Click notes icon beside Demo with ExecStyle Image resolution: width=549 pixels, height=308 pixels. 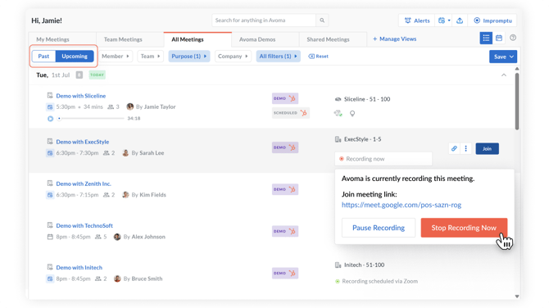pos(50,141)
